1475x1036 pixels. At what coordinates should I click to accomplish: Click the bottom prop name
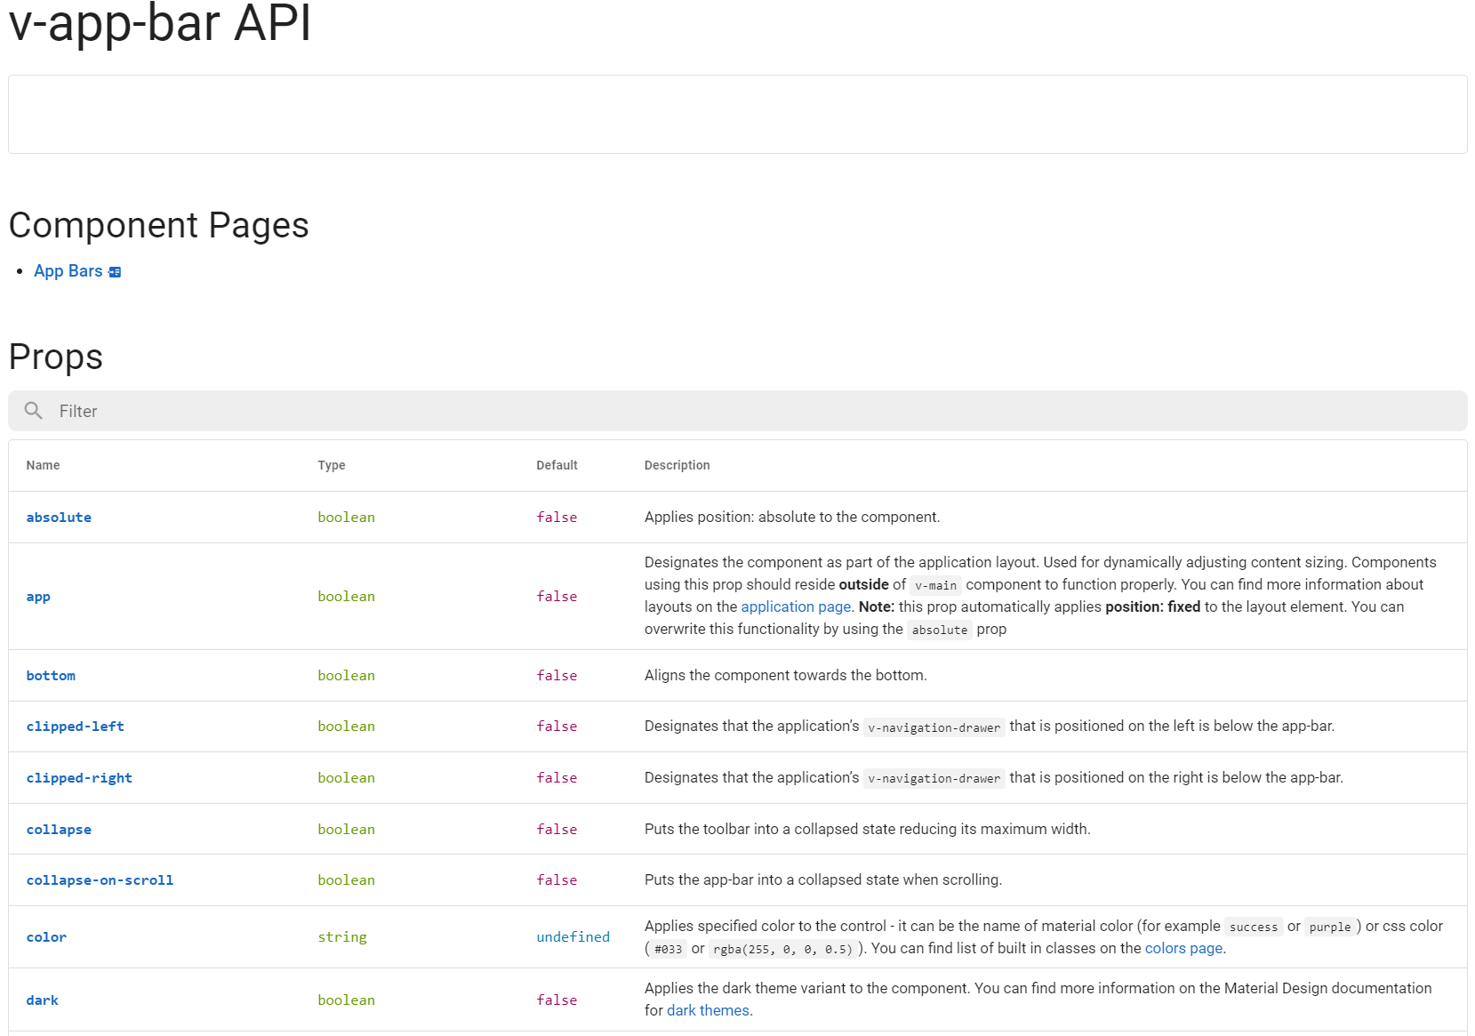click(51, 676)
